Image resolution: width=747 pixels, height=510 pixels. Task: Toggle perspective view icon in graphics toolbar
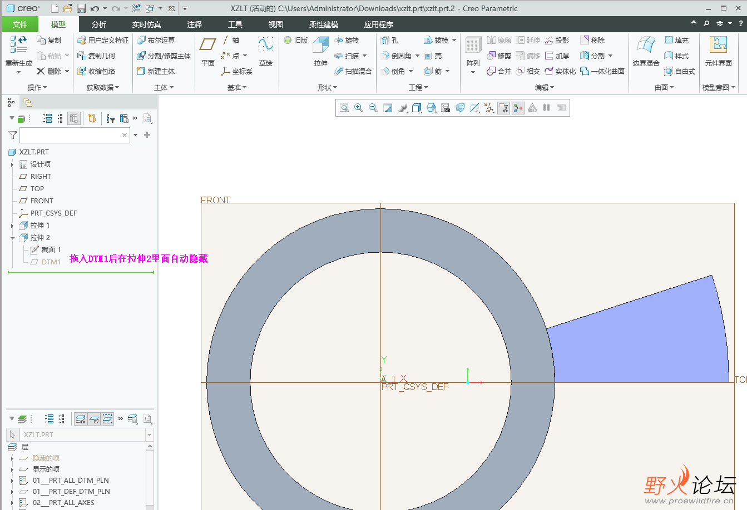pyautogui.click(x=460, y=108)
